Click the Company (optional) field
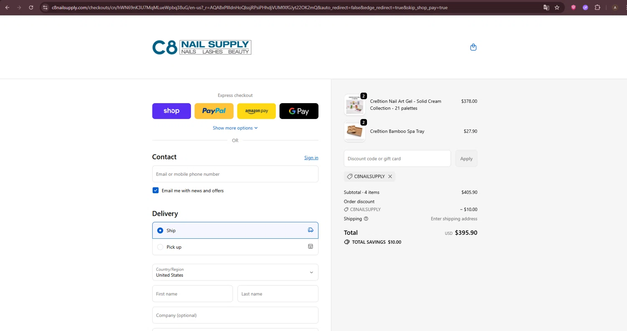This screenshot has width=627, height=331. pos(235,315)
